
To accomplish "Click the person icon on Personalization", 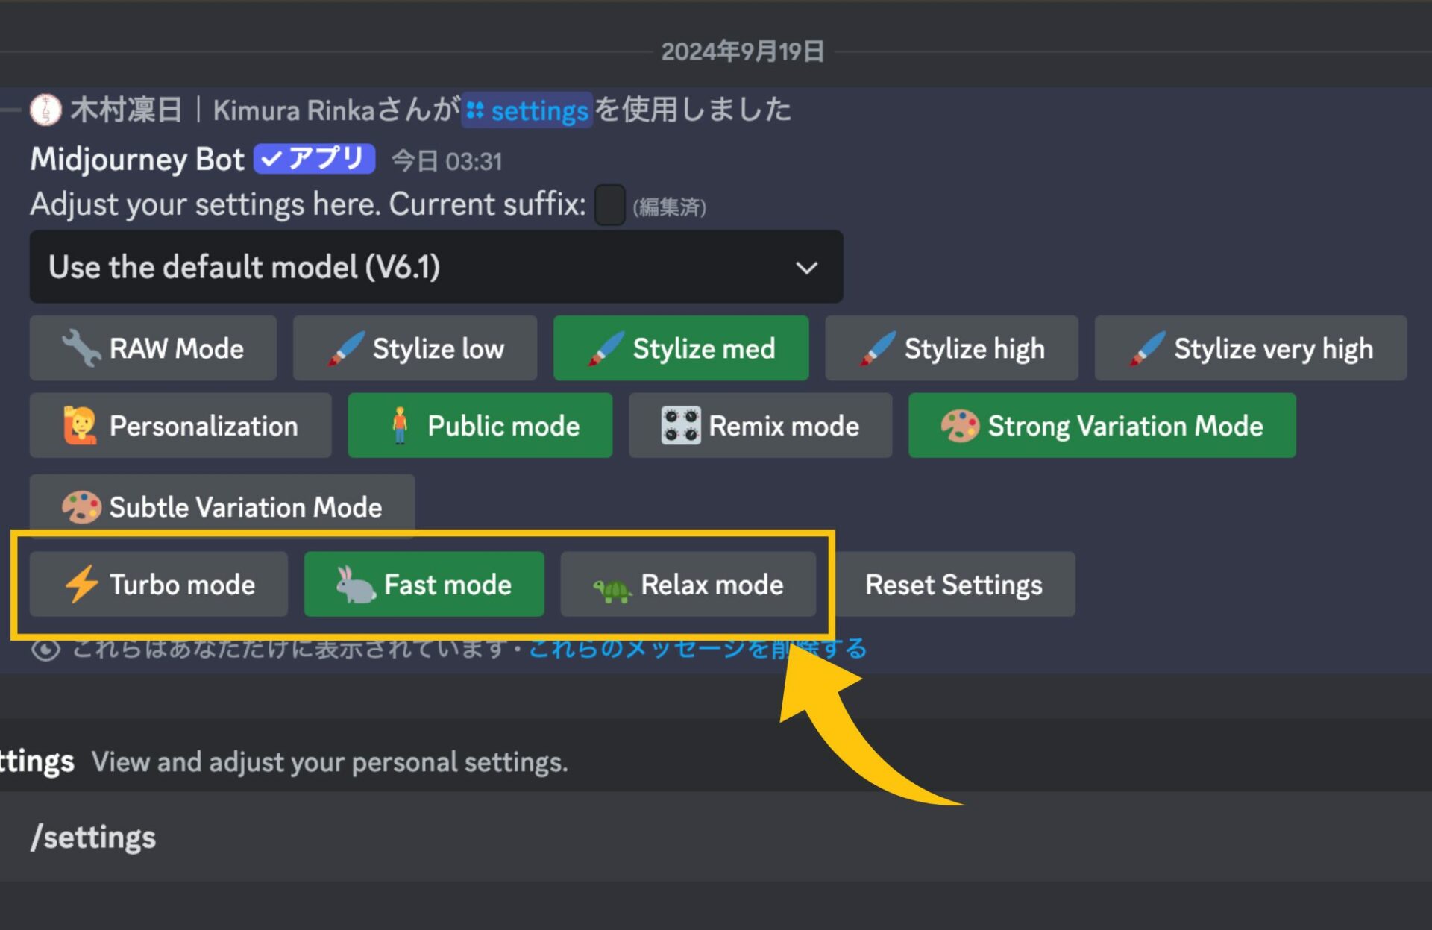I will 80,426.
